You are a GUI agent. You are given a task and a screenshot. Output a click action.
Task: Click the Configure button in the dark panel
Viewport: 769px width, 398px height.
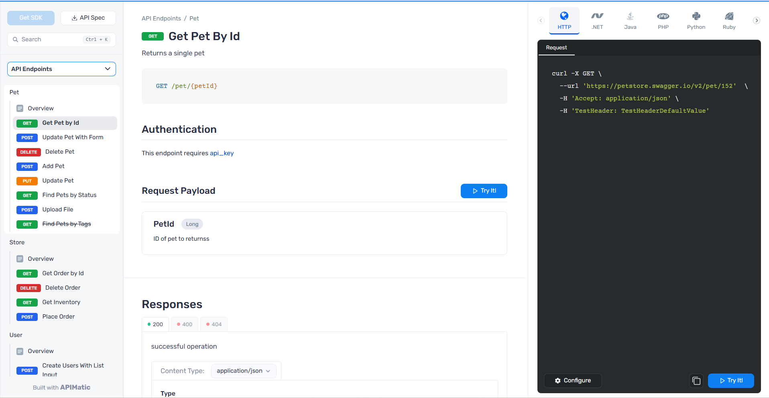click(x=573, y=381)
